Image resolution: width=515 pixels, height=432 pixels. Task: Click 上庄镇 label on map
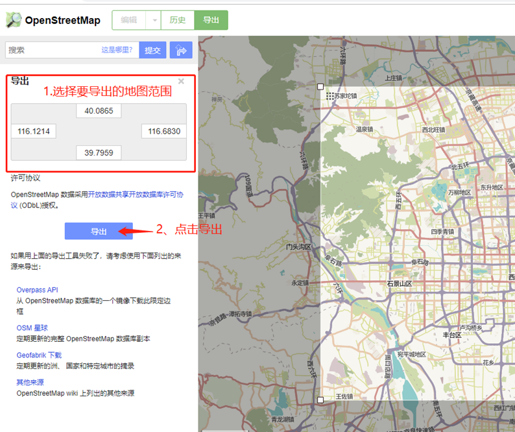click(x=393, y=78)
